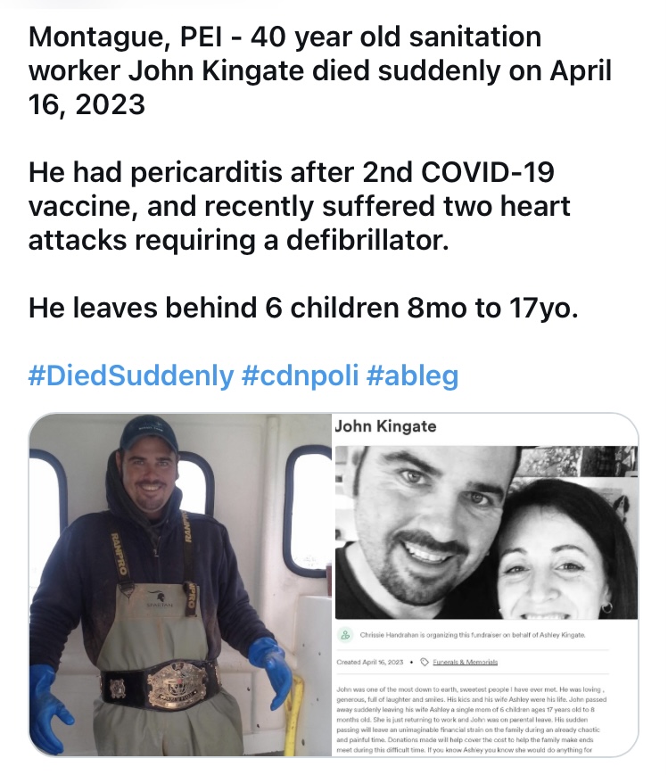Open the Funerals & Memorials category link
Viewport: 668px width, 775px height.
pyautogui.click(x=466, y=662)
